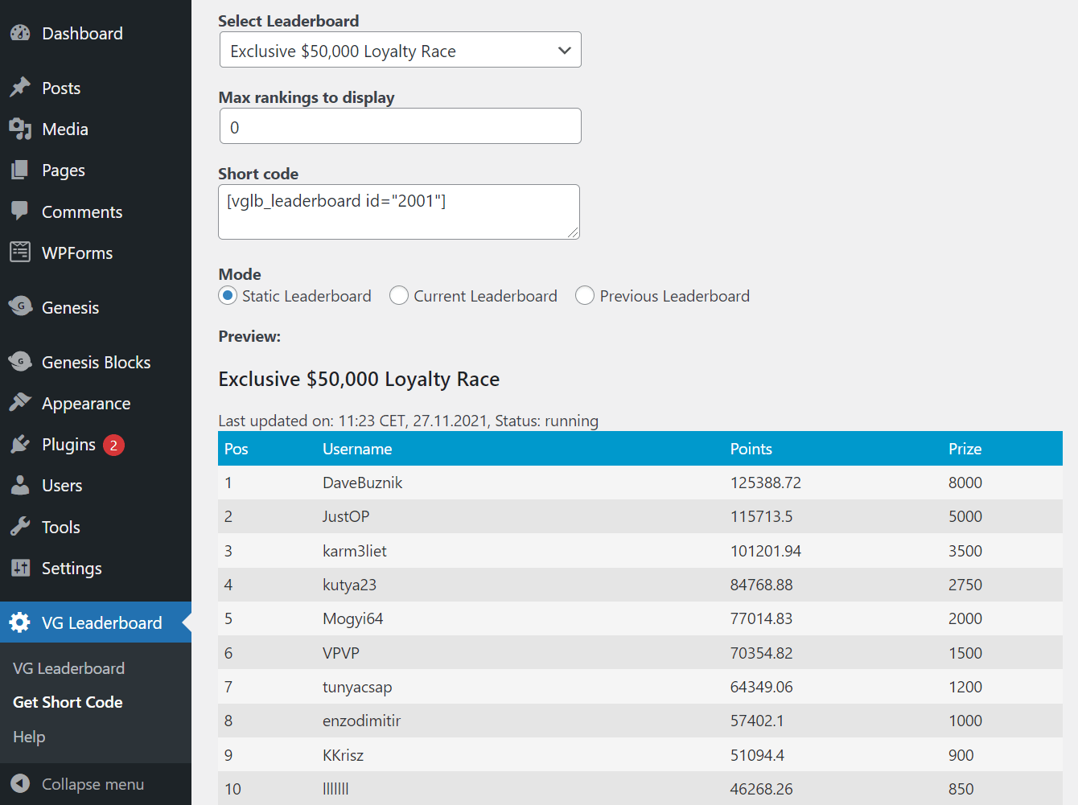This screenshot has width=1078, height=805.
Task: Click the WPForms icon
Action: [20, 253]
